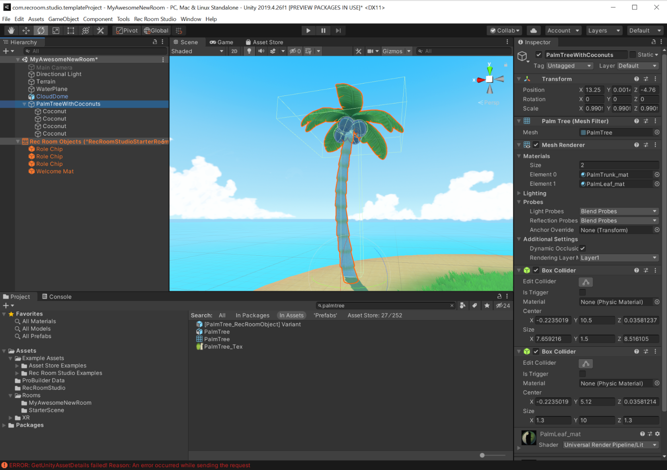The height and width of the screenshot is (470, 667).
Task: Adjust the asset icon size slider
Action: point(482,455)
